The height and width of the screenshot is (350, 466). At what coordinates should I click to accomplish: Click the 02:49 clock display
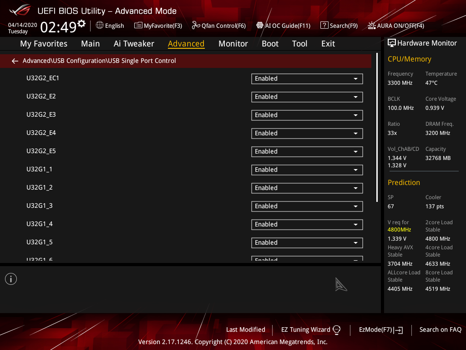(x=58, y=27)
